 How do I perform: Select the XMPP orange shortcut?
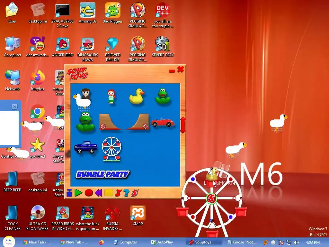click(x=138, y=215)
